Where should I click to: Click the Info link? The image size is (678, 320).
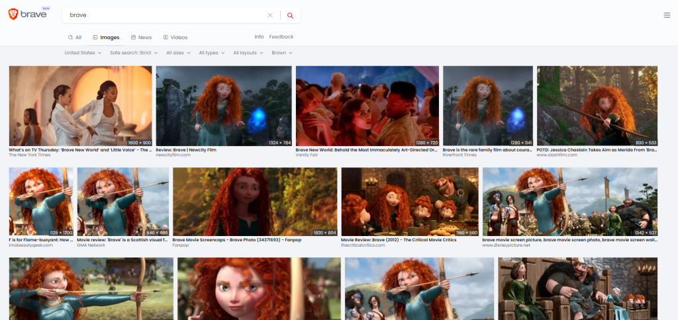point(259,37)
